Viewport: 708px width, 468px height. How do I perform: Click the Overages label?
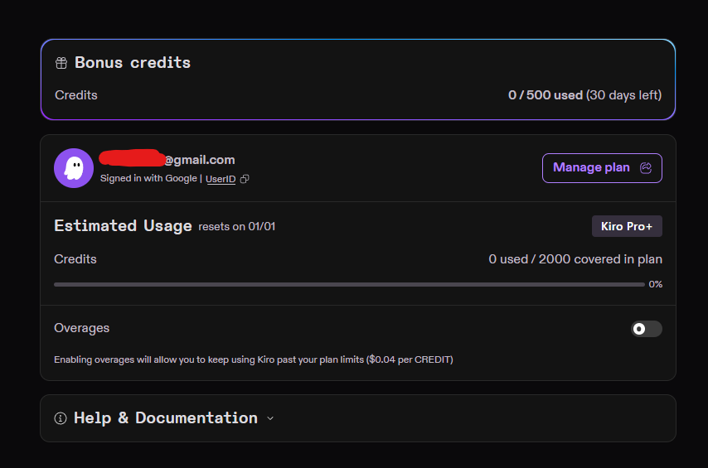point(82,328)
